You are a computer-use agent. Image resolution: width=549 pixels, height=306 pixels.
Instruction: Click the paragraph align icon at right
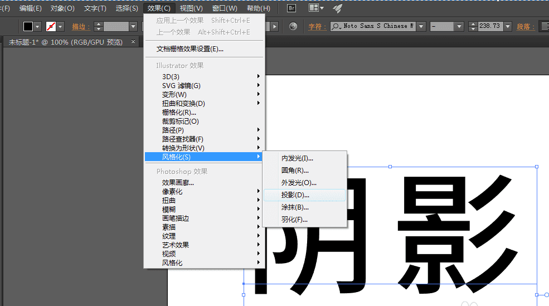pyautogui.click(x=545, y=26)
